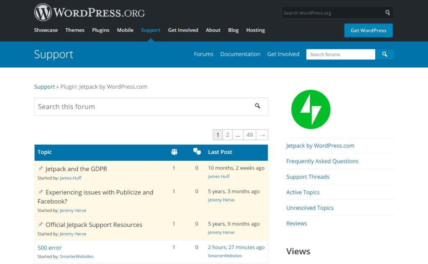The height and width of the screenshot is (264, 428).
Task: Click the search magnifier next to Search forums
Action: (x=385, y=54)
